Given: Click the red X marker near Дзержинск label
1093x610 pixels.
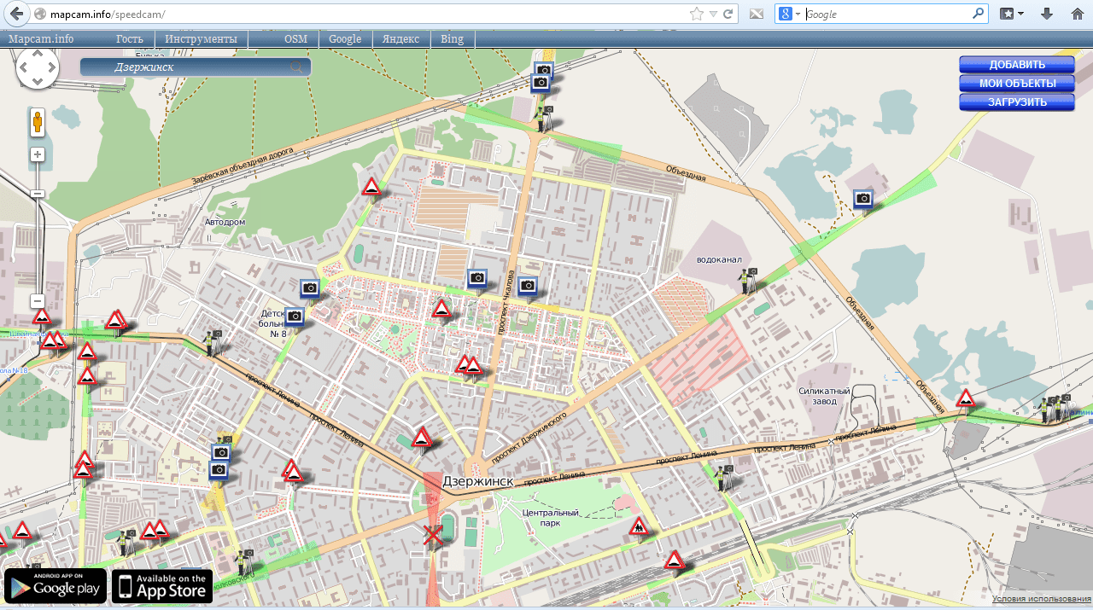Looking at the screenshot, I should [433, 536].
